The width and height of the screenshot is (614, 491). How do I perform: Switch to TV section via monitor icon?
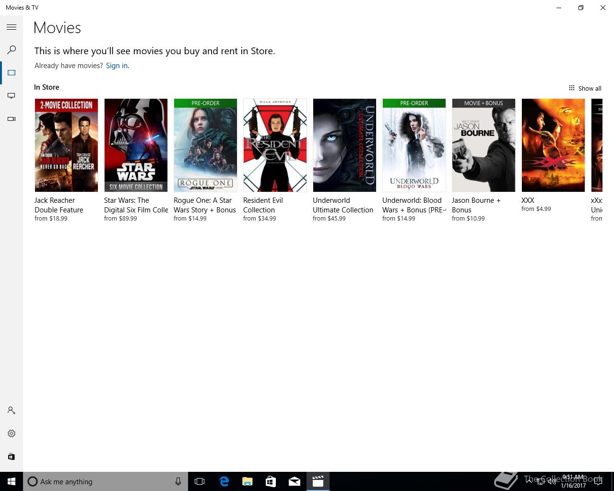click(12, 96)
